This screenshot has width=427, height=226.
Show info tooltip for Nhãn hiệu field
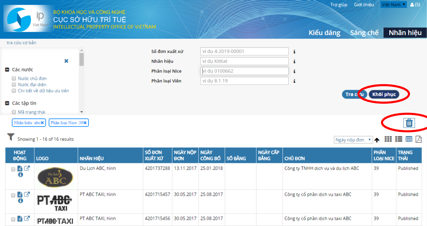[294, 61]
